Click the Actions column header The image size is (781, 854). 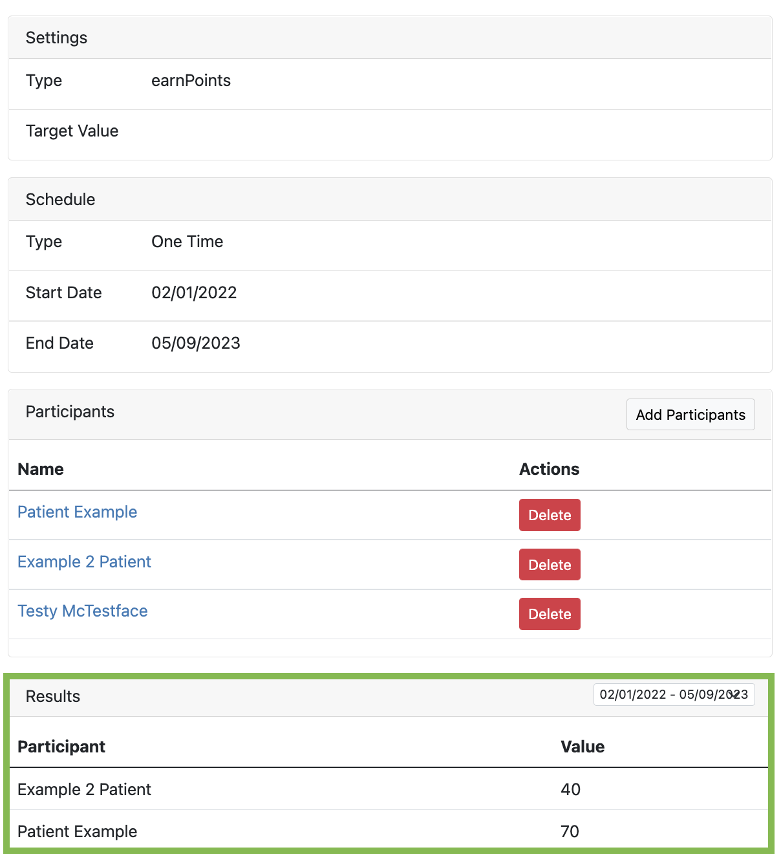550,469
